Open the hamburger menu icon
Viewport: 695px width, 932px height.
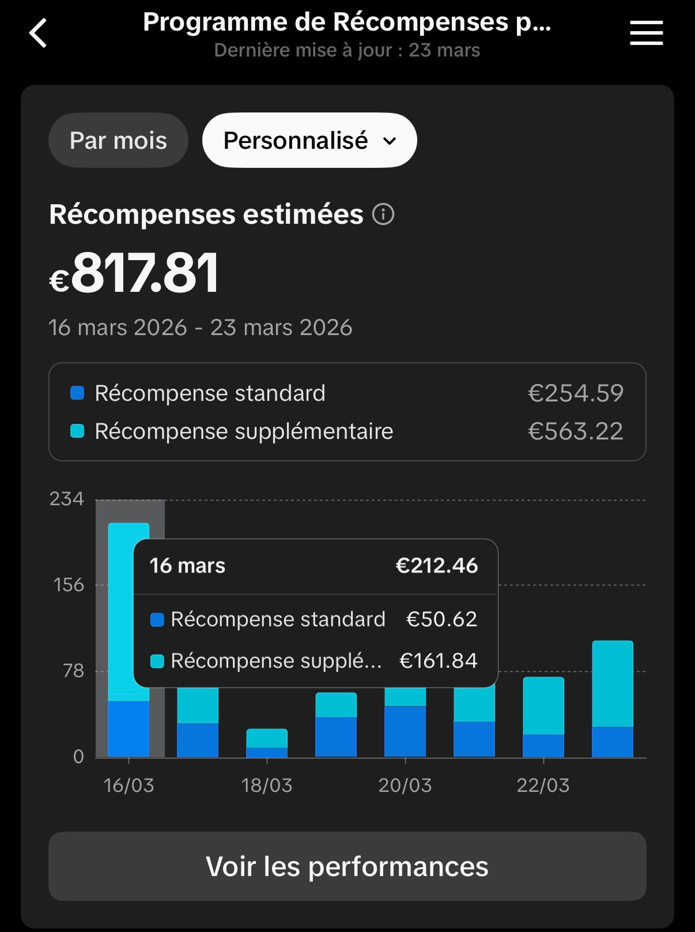coord(646,33)
